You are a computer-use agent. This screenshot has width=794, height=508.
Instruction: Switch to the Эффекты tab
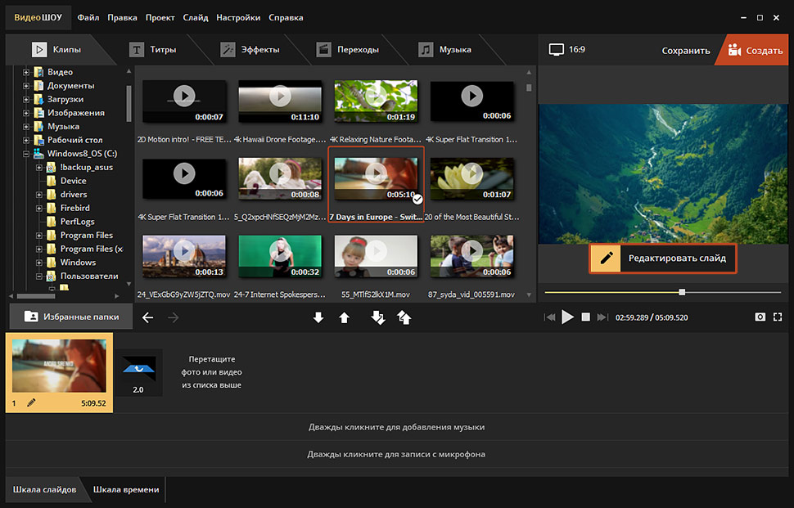coord(250,50)
